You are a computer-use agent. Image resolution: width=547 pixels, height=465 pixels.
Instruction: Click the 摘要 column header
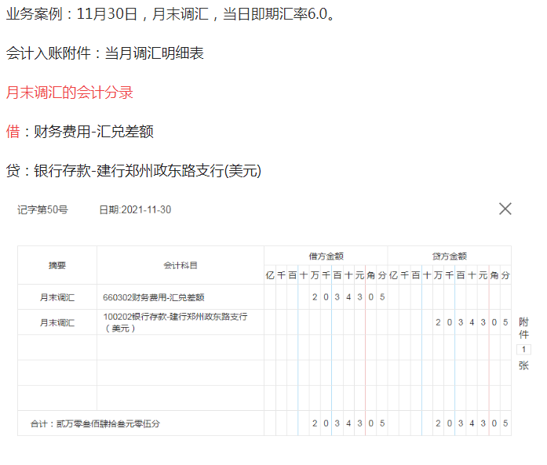(57, 265)
